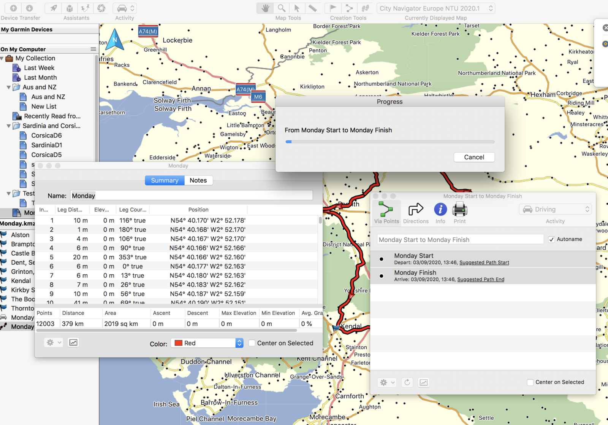Click the track points table scrollbar

320,220
